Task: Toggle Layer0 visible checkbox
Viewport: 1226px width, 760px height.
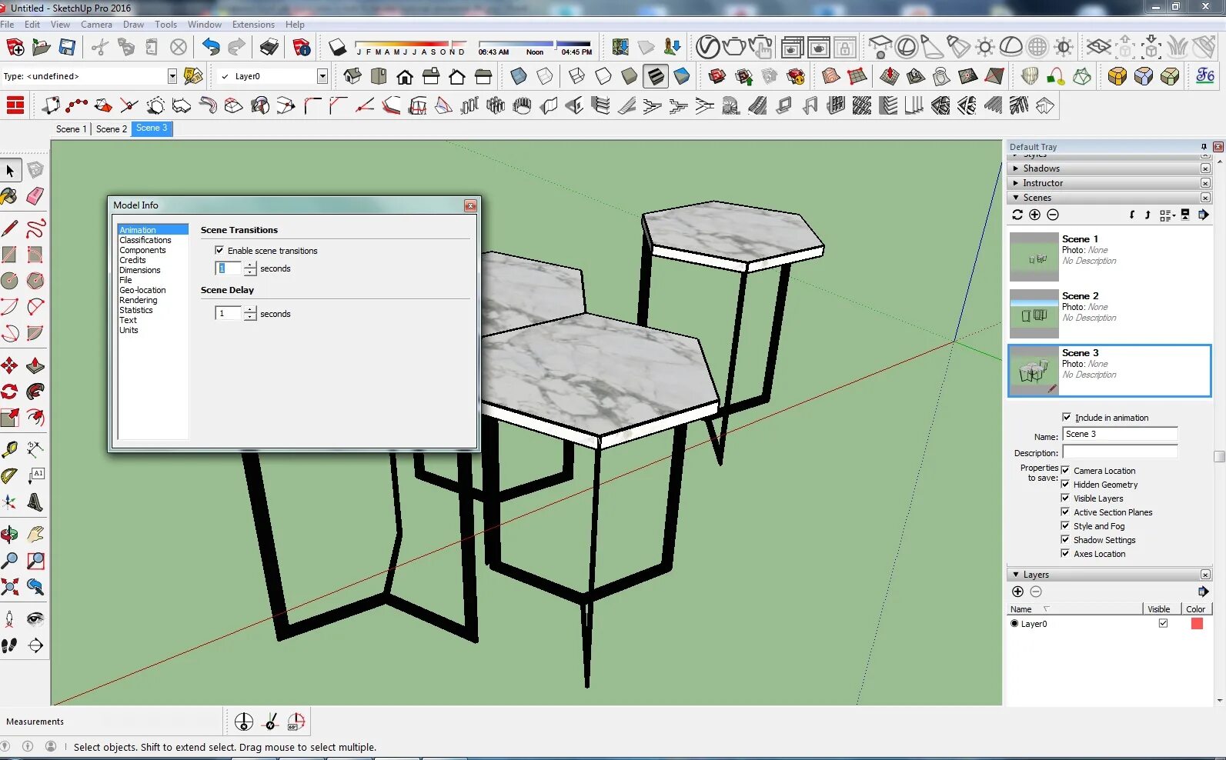Action: coord(1163,623)
